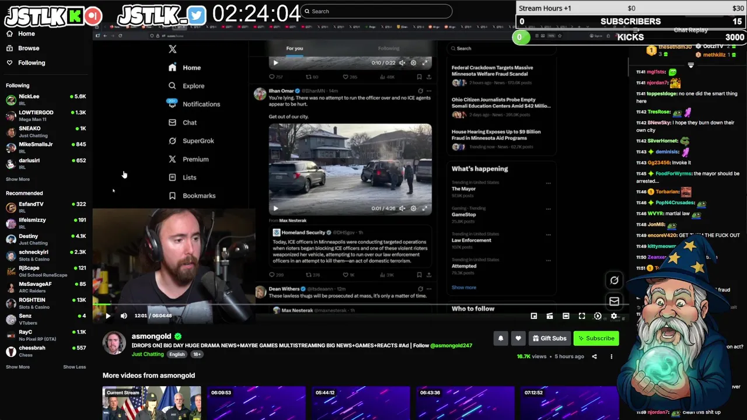Open more options menu beside share icon
Screen dimensions: 747x420
coord(612,356)
